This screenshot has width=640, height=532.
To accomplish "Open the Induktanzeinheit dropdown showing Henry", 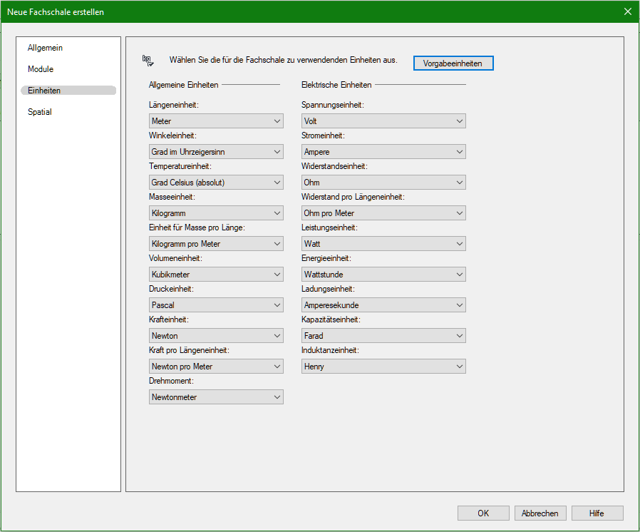I will [383, 366].
